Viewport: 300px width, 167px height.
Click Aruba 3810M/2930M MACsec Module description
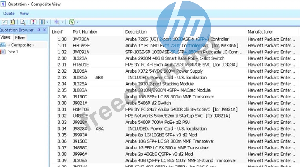click(168, 90)
